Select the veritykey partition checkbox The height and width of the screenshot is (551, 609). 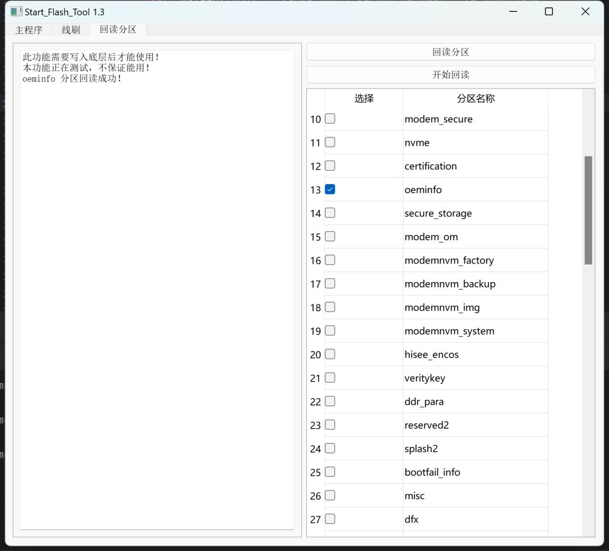[330, 378]
